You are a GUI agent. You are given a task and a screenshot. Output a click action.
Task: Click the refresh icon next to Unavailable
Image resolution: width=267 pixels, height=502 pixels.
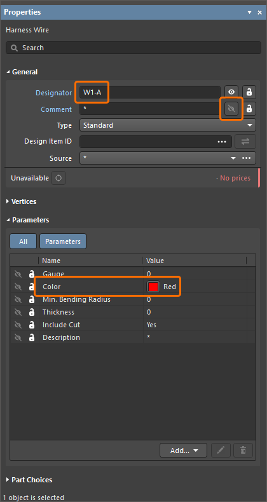pos(58,178)
